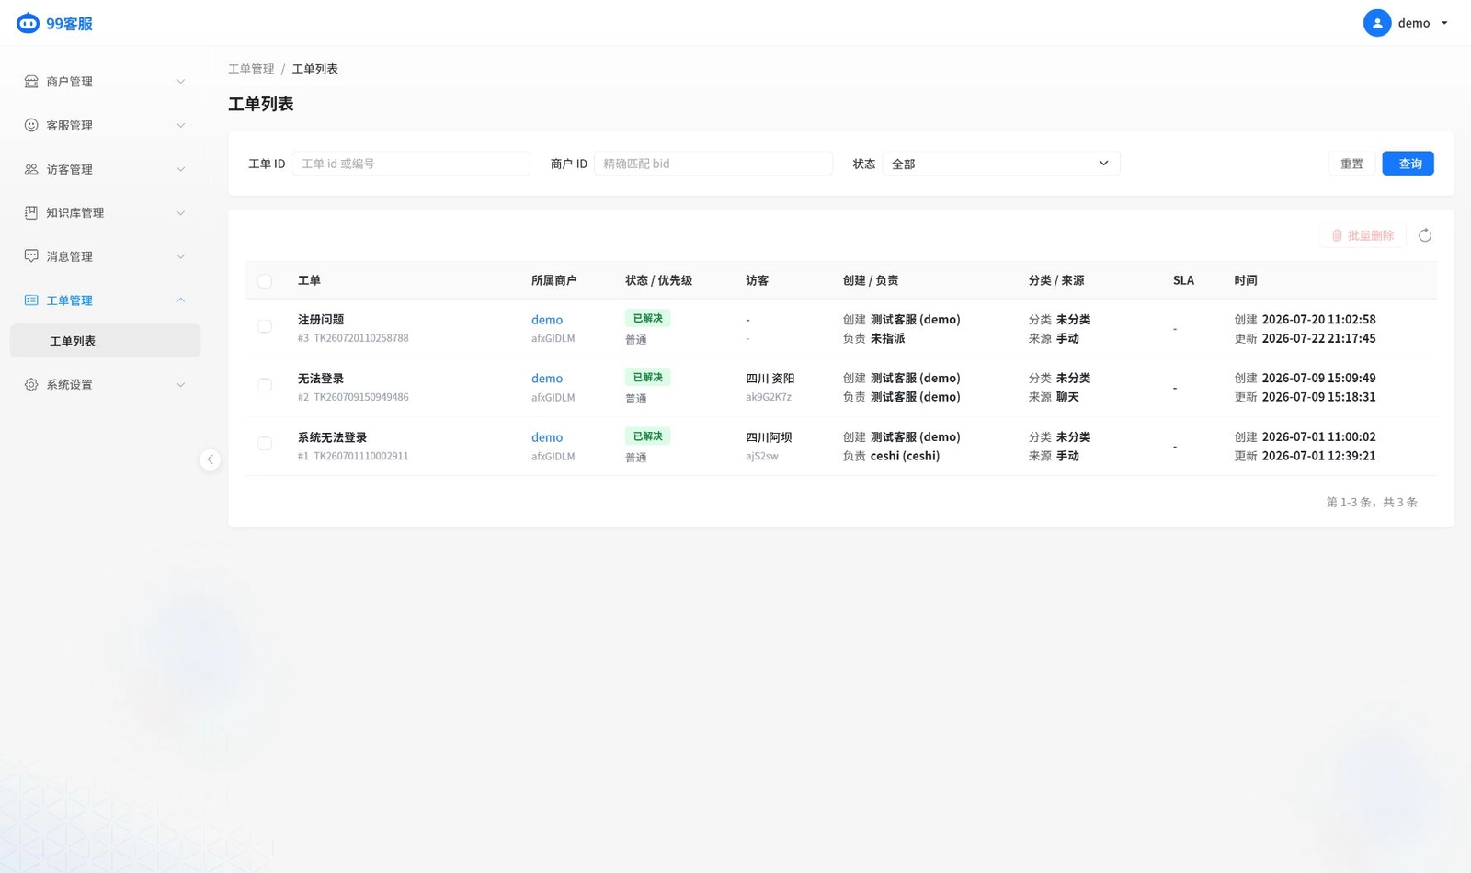Click the refresh table icon
The height and width of the screenshot is (873, 1471).
click(1425, 235)
